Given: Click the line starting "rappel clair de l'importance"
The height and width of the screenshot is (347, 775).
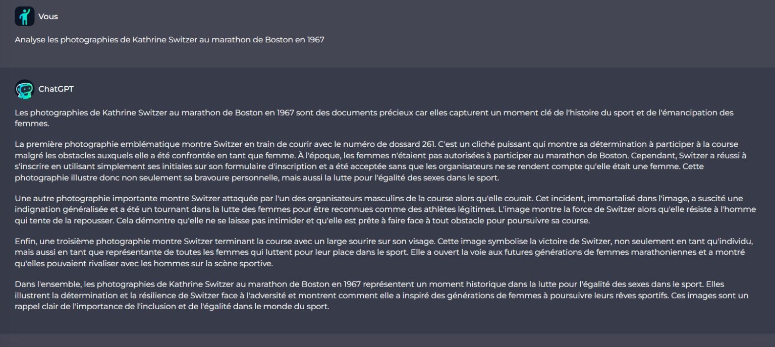Looking at the screenshot, I should (x=172, y=307).
